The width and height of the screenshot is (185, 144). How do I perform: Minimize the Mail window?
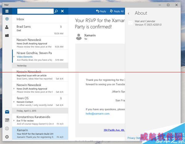[160, 5]
